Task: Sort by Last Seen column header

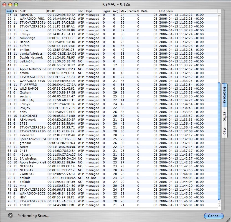Action: tap(188, 11)
